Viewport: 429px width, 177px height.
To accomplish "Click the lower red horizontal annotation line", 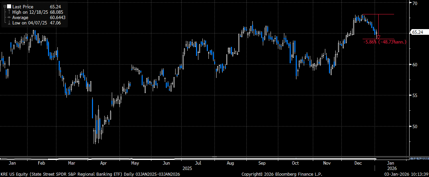I will (x=378, y=39).
